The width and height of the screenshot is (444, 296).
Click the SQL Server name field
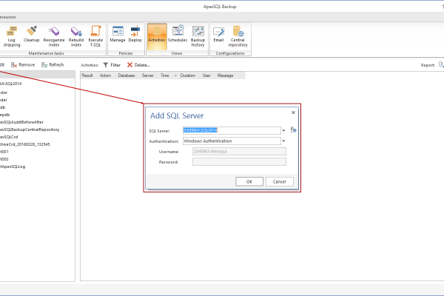click(x=232, y=130)
